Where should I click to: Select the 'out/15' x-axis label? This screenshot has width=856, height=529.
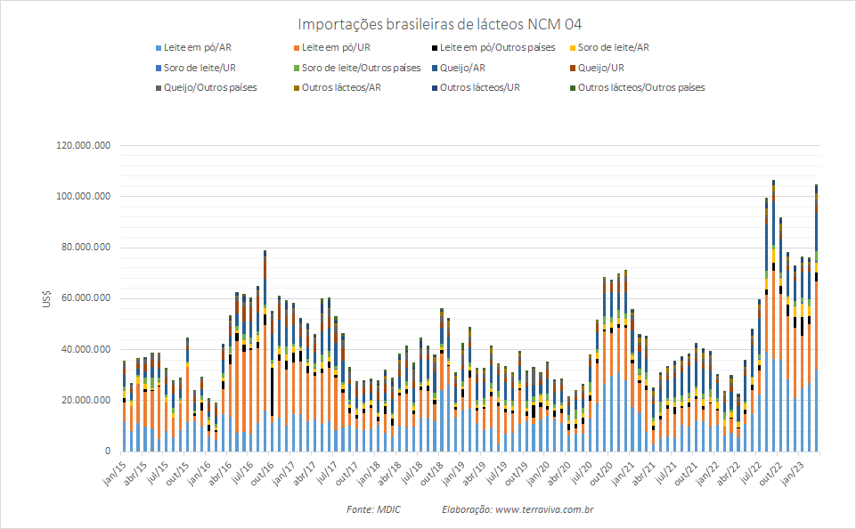coord(177,473)
